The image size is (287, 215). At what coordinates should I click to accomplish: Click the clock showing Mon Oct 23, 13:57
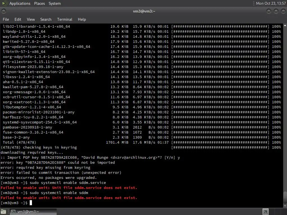click(271, 3)
